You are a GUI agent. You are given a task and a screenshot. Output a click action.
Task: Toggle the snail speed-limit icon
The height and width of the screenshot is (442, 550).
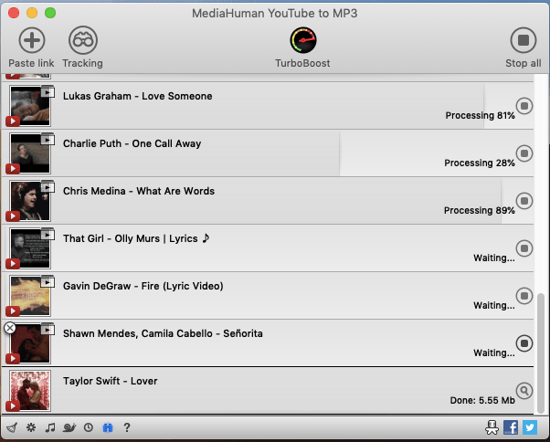pyautogui.click(x=69, y=427)
